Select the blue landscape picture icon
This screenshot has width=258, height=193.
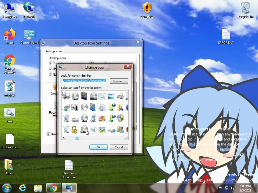111,96
